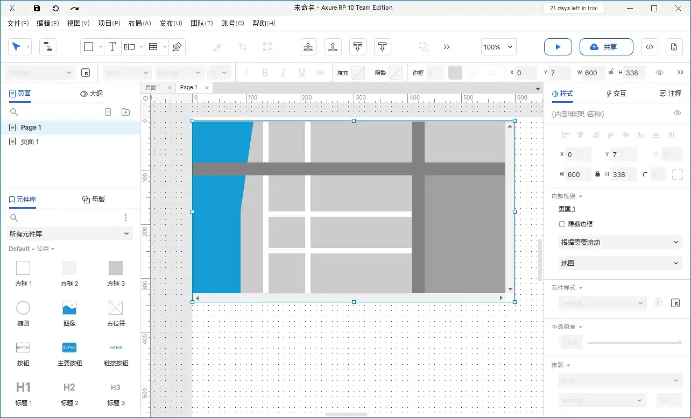Open the 布局(A) menu
691x418 pixels.
(139, 23)
